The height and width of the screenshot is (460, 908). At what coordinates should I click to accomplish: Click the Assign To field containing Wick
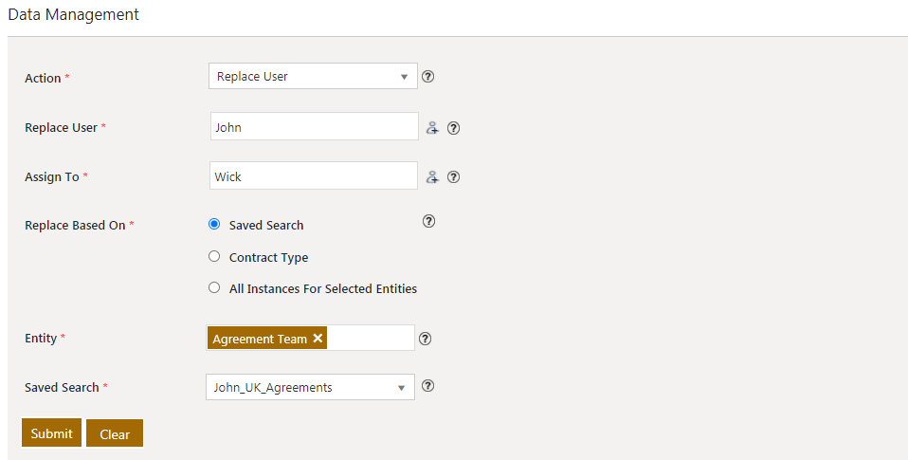coord(313,176)
